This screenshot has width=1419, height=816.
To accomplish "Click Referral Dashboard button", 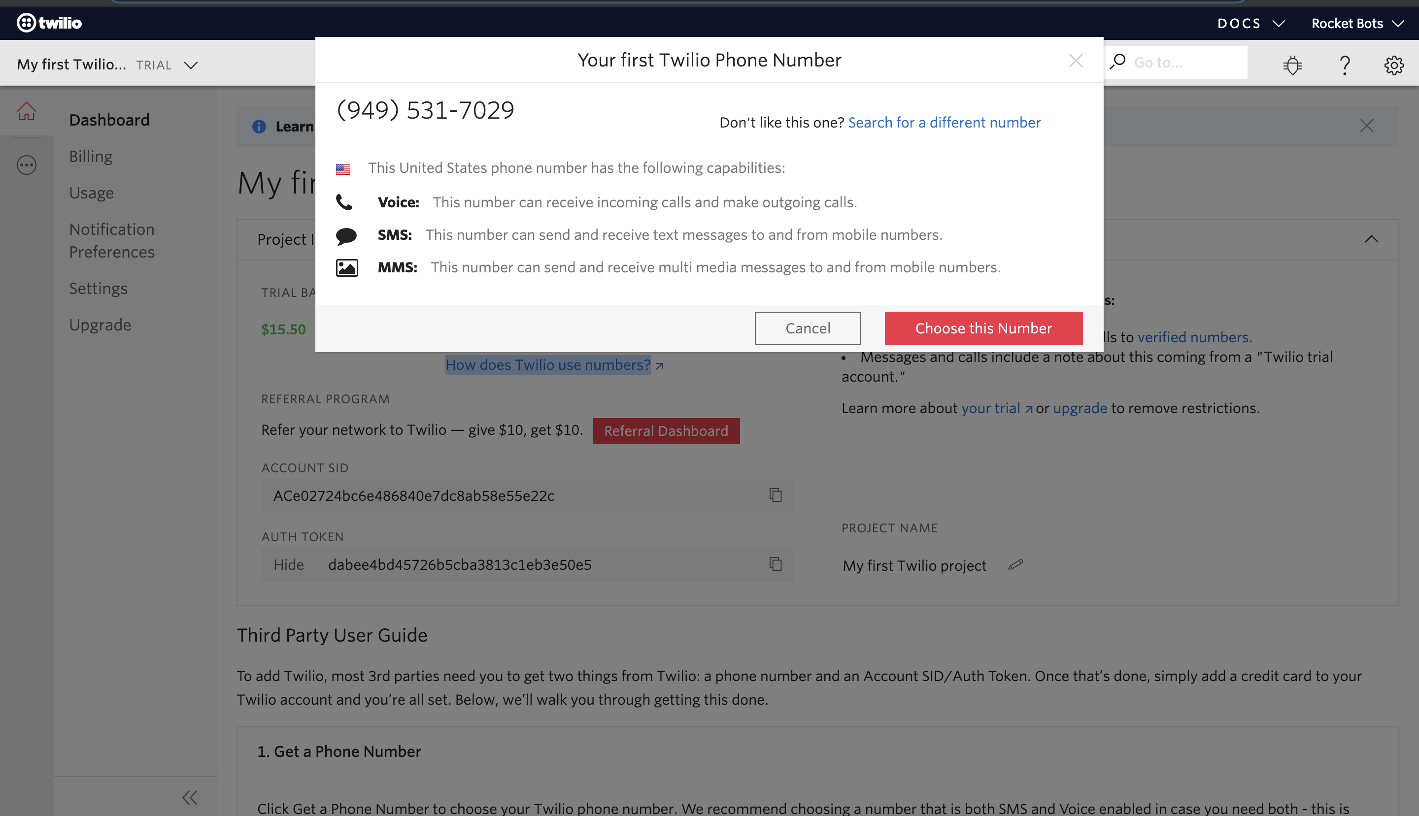I will pyautogui.click(x=667, y=430).
